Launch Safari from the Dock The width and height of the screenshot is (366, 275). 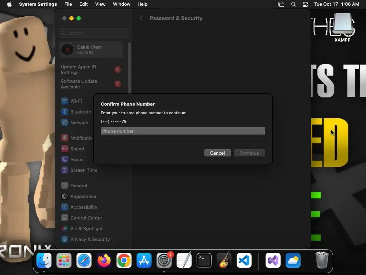click(x=84, y=260)
